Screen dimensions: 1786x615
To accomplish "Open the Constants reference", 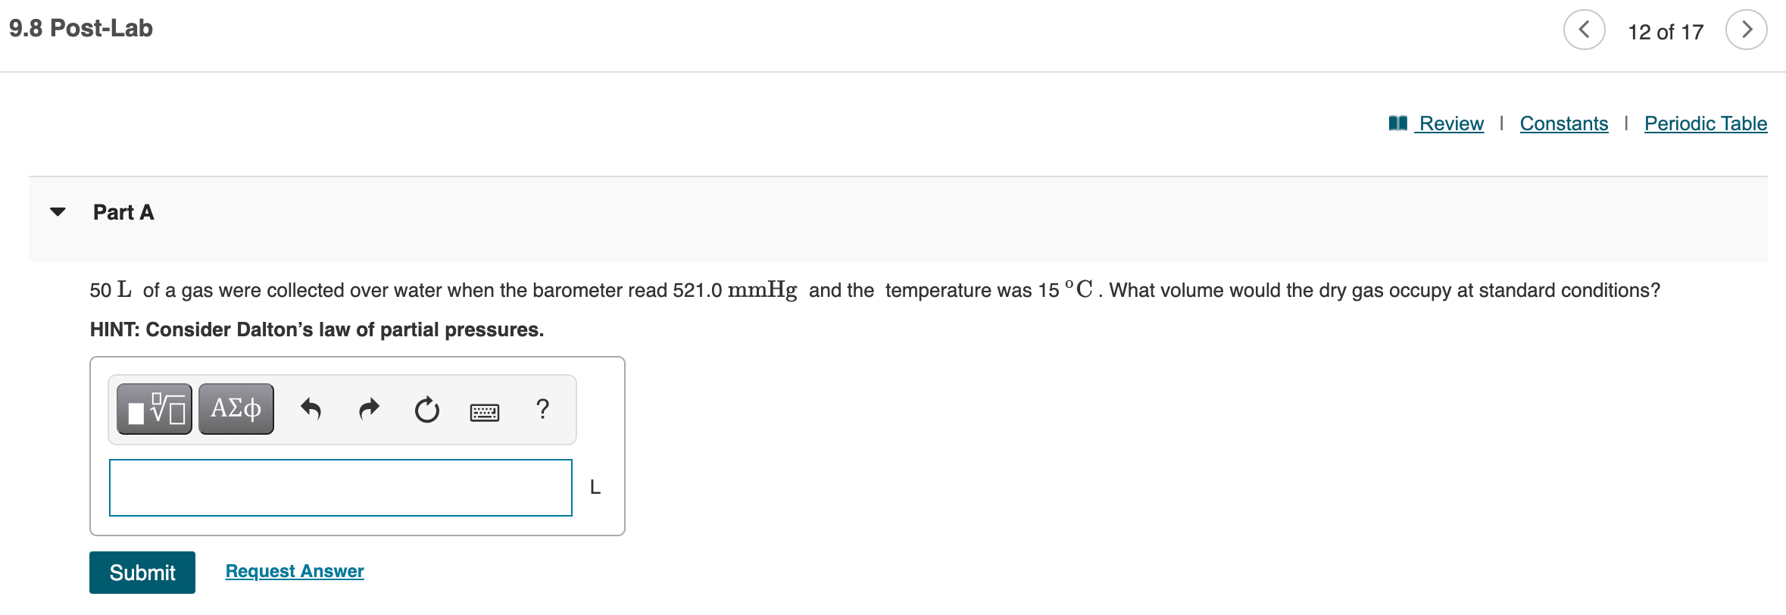I will tap(1563, 123).
